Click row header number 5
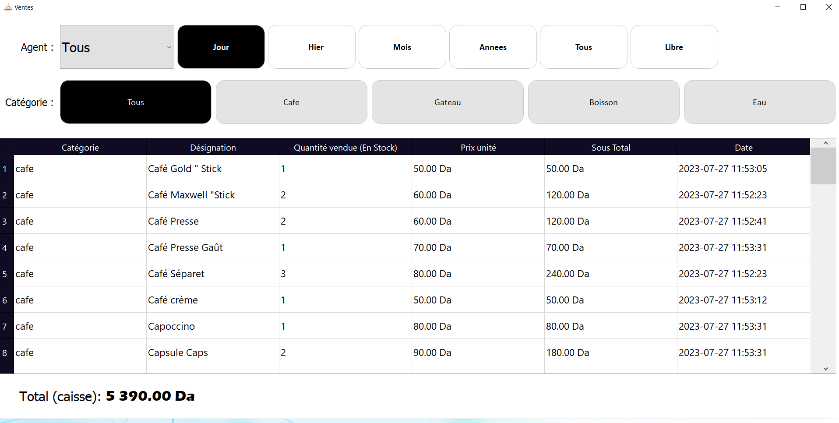This screenshot has height=423, width=839. pyautogui.click(x=5, y=274)
